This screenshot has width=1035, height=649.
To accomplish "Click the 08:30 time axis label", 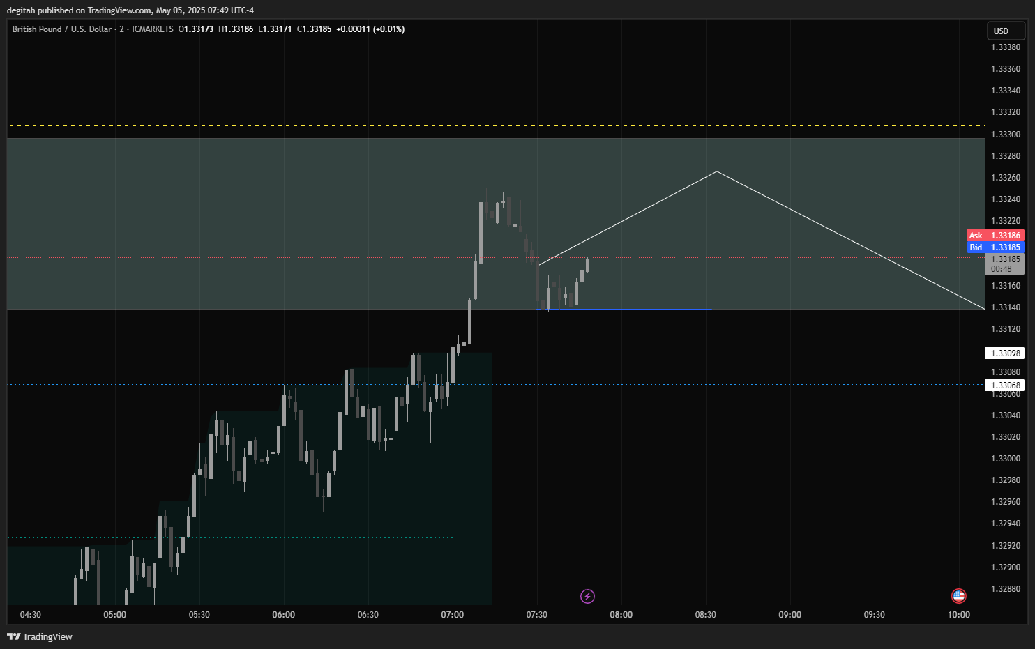I will tap(706, 615).
